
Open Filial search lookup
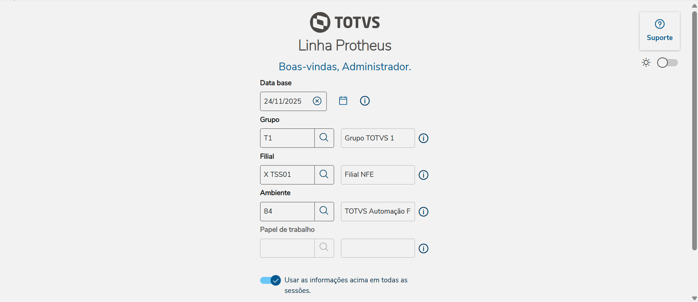click(324, 175)
